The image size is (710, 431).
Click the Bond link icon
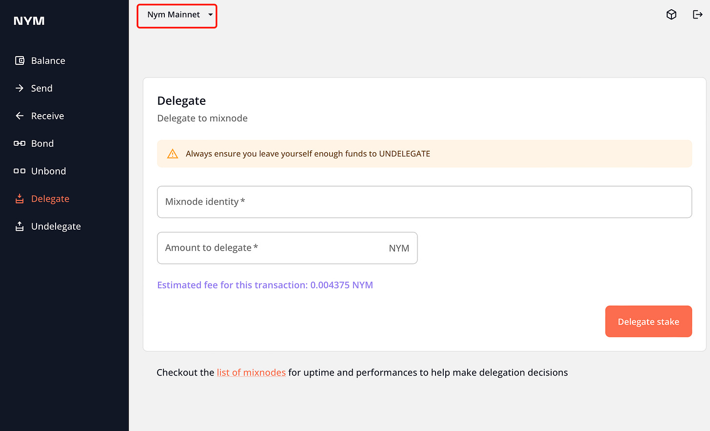(x=20, y=143)
